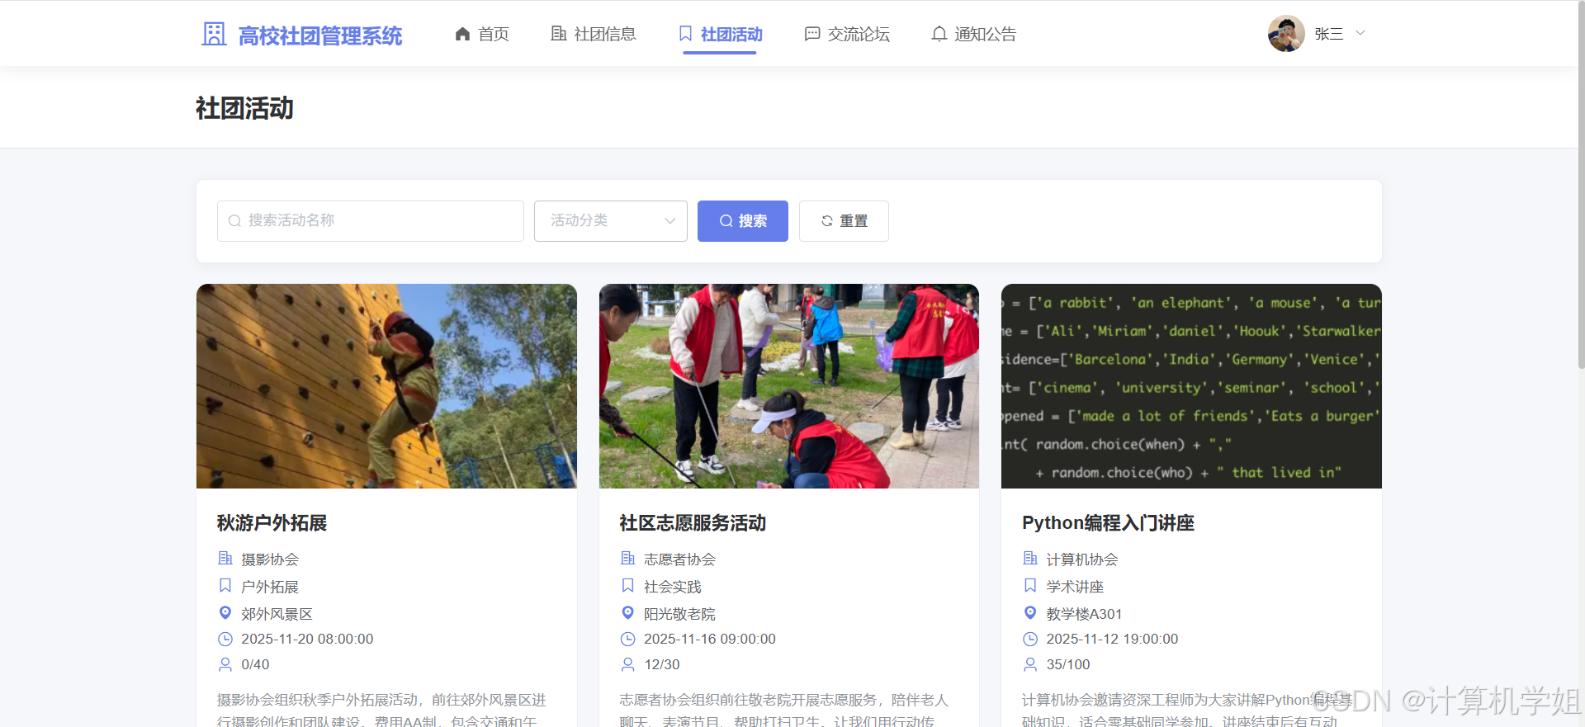Click the blue 搜索 button
The width and height of the screenshot is (1585, 727).
(x=743, y=221)
